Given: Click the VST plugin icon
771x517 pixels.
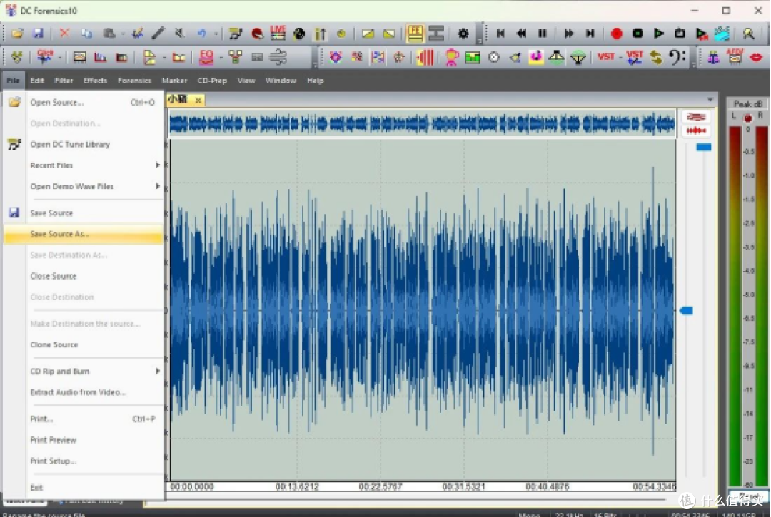Looking at the screenshot, I should (x=606, y=57).
